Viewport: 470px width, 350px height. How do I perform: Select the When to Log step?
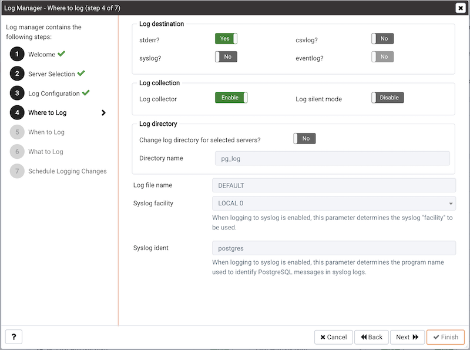(46, 132)
